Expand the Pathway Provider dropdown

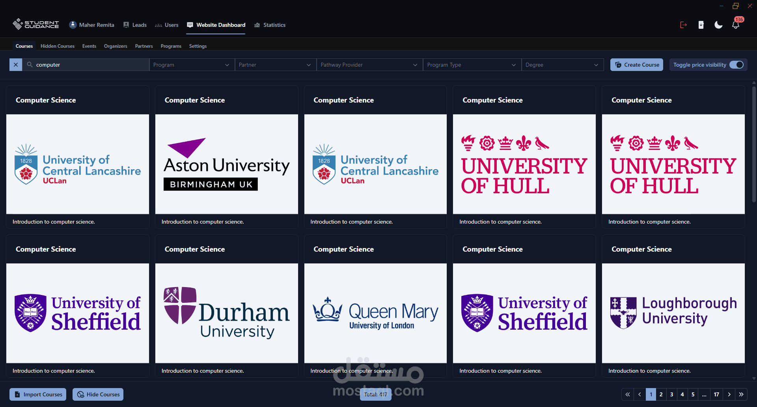click(369, 65)
